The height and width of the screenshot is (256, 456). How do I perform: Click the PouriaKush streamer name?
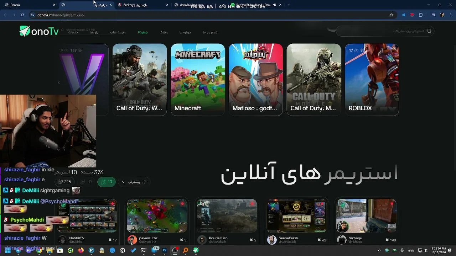[218, 238]
